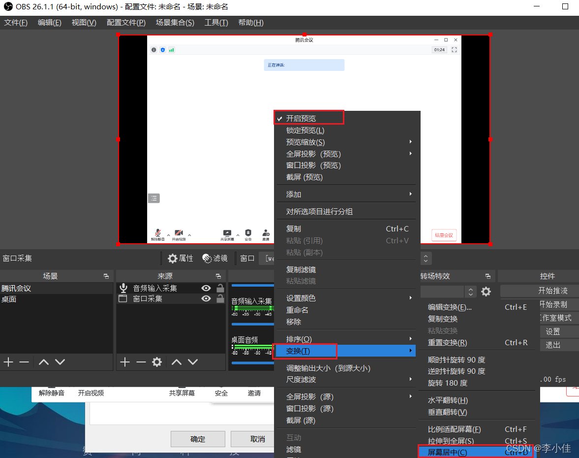Click the 设置 button in Controls
Image resolution: width=579 pixels, height=458 pixels.
[559, 331]
